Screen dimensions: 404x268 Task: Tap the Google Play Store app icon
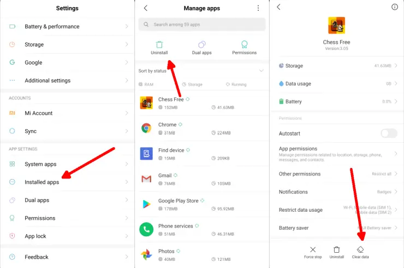(146, 204)
